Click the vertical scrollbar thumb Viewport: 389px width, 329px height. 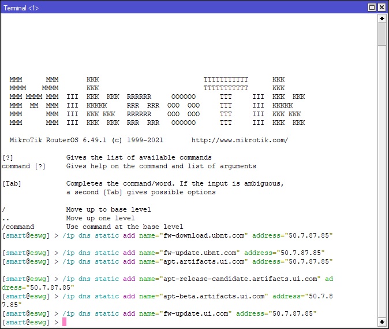[382, 34]
